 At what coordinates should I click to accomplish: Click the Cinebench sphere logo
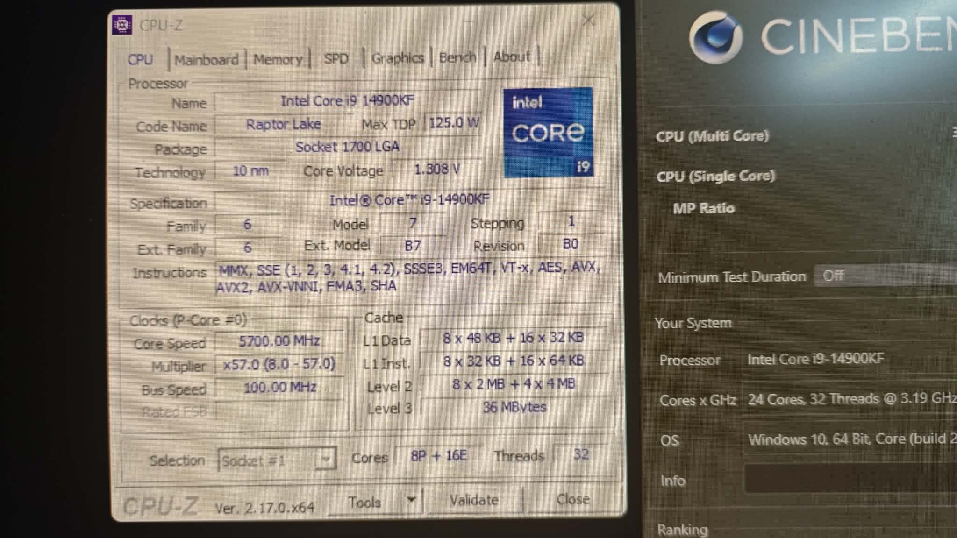click(x=715, y=37)
